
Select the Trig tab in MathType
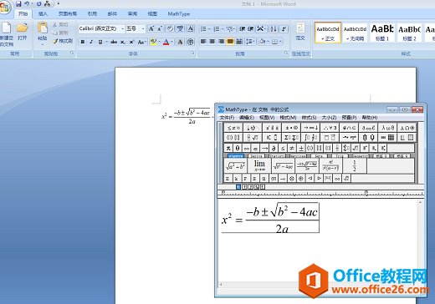coord(339,156)
